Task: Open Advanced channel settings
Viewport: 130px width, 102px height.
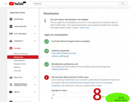Action: tap(17, 71)
